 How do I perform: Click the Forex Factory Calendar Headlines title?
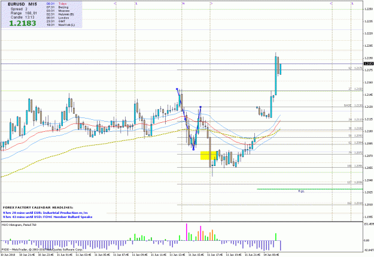tap(38, 207)
